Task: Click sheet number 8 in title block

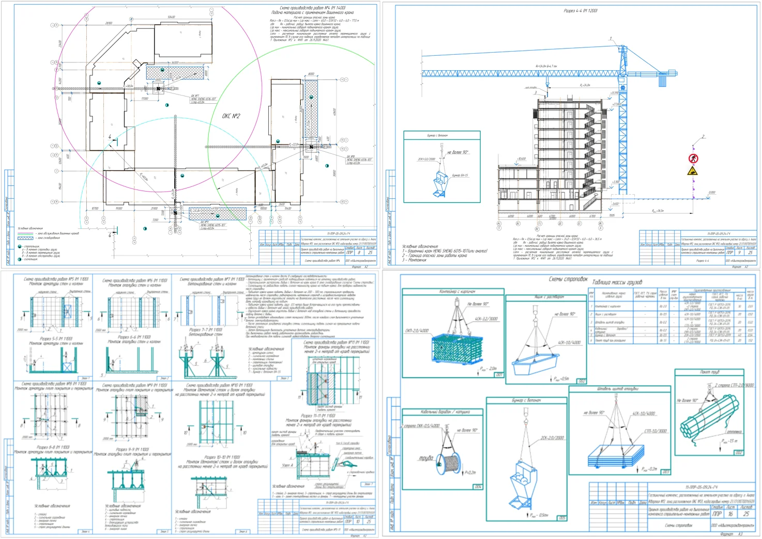Action: tap(359, 252)
